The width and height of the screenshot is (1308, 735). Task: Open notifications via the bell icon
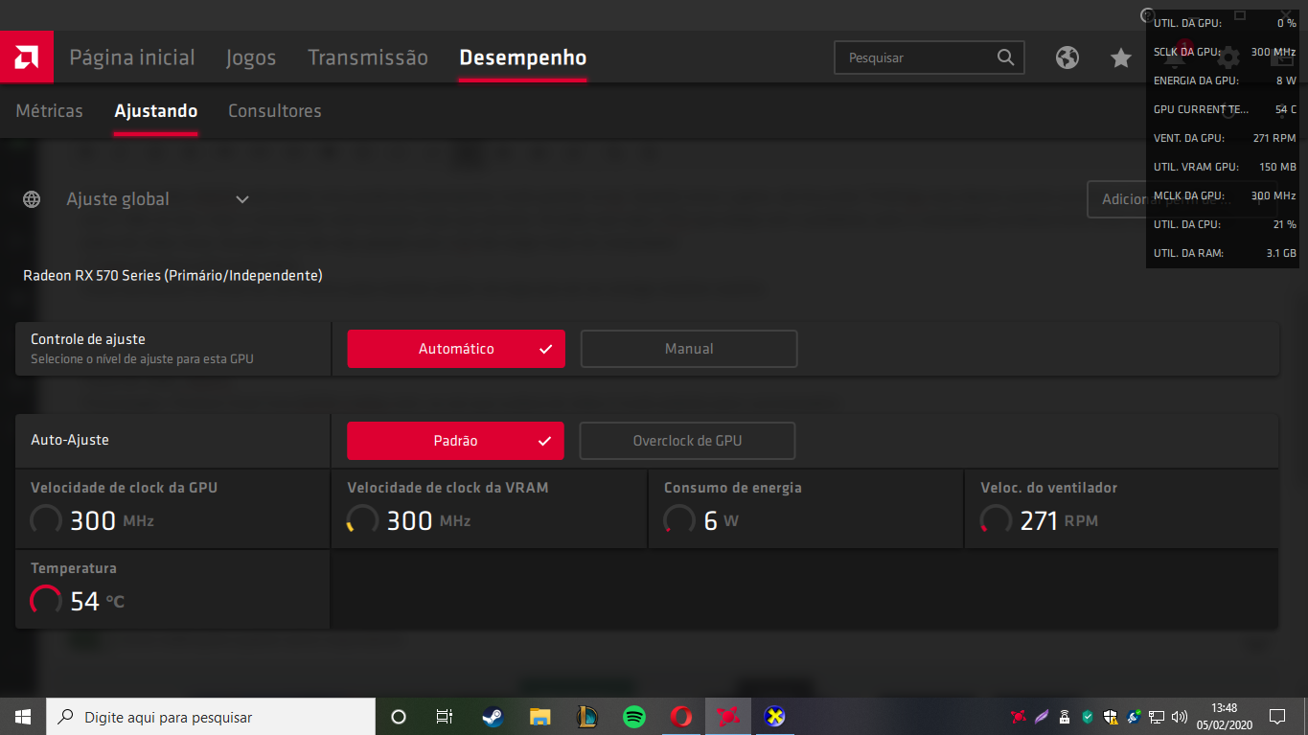[1175, 57]
